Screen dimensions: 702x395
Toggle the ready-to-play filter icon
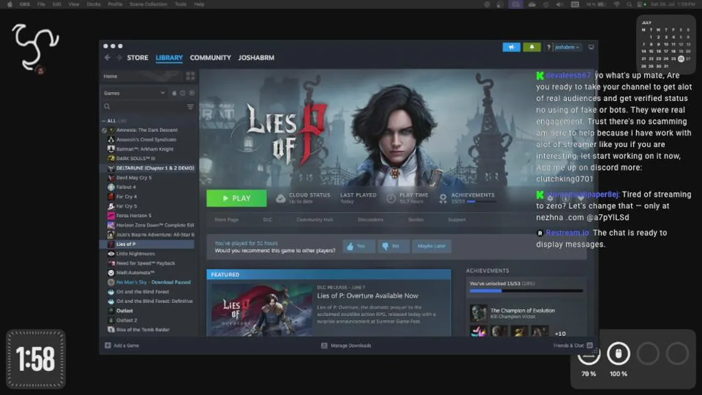[191, 93]
